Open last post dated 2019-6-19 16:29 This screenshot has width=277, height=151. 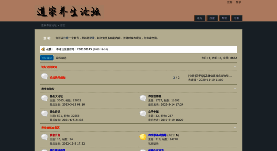coord(172,120)
